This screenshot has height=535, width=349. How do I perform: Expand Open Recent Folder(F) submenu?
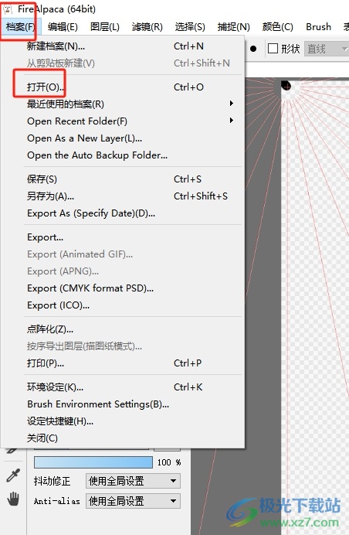coord(123,121)
